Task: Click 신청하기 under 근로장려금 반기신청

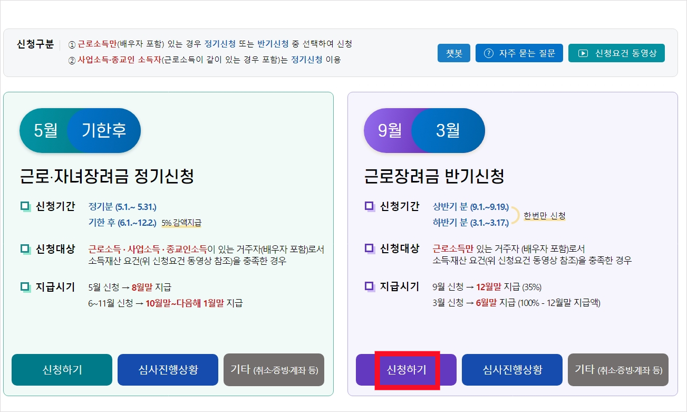Action: pyautogui.click(x=406, y=370)
